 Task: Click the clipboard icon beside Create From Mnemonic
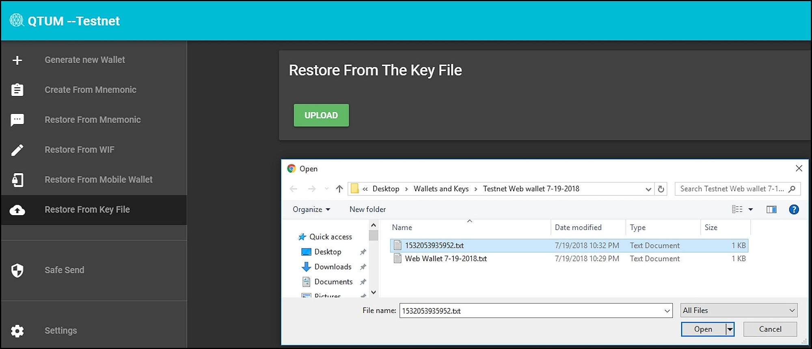[17, 90]
